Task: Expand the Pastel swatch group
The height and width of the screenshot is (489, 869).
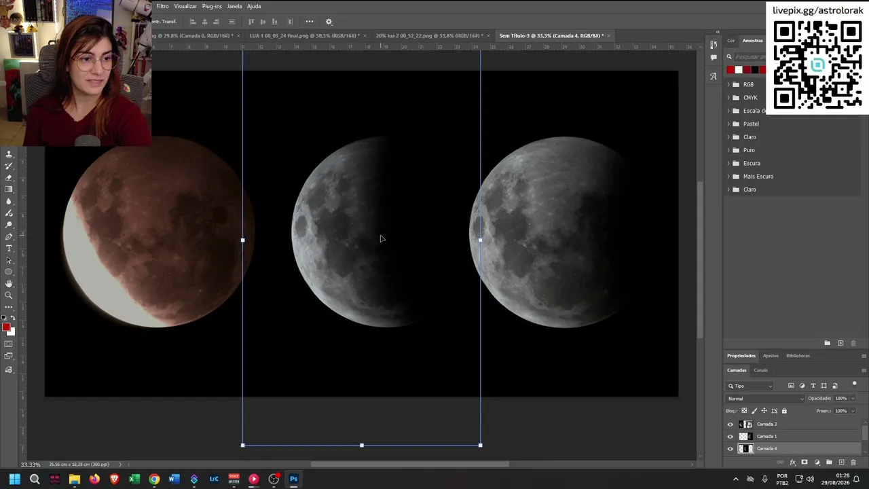Action: [x=728, y=124]
